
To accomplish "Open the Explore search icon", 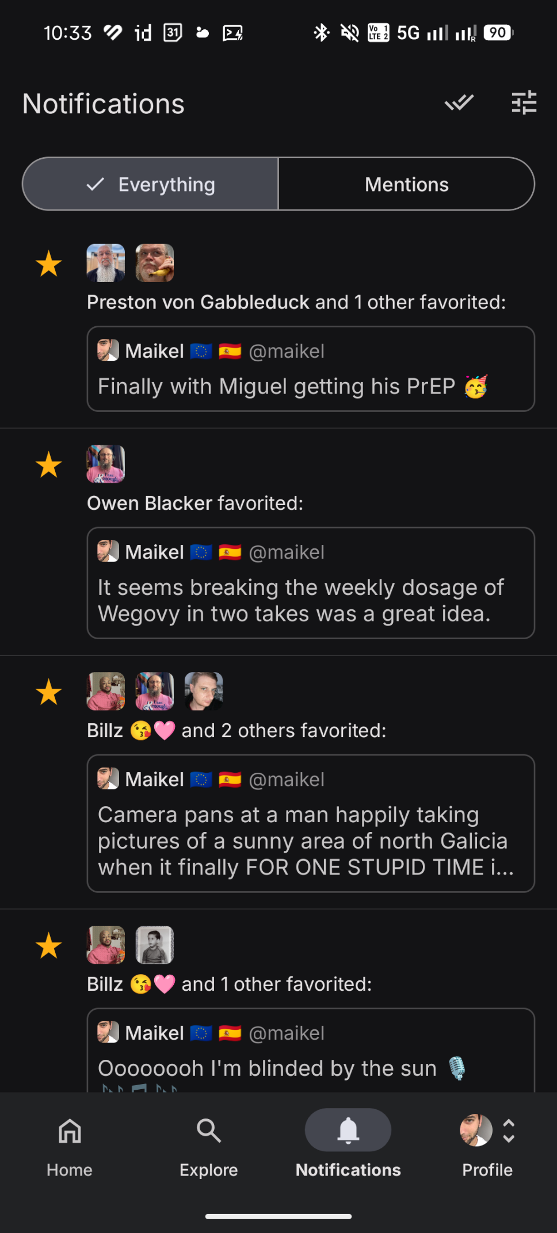I will click(x=208, y=1131).
